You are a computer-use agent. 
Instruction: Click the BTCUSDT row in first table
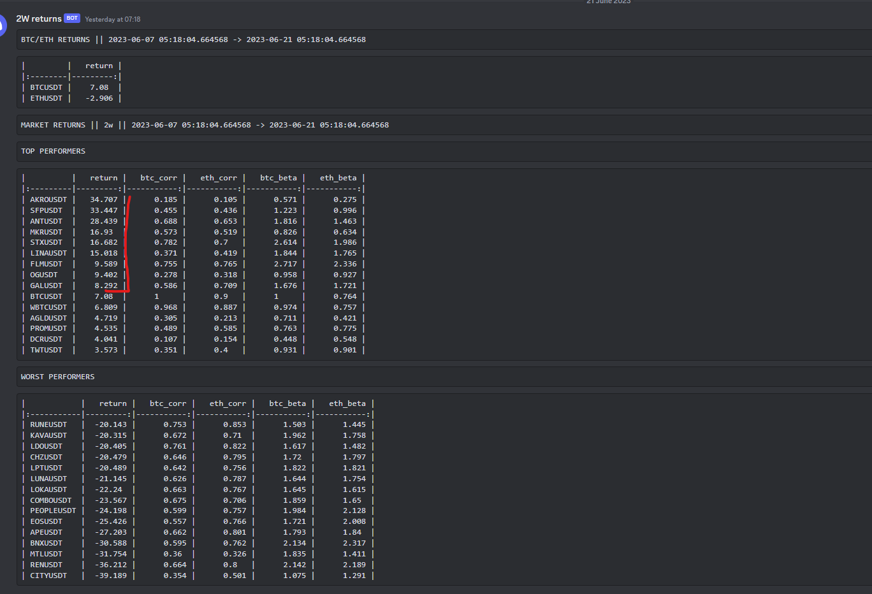click(x=71, y=87)
